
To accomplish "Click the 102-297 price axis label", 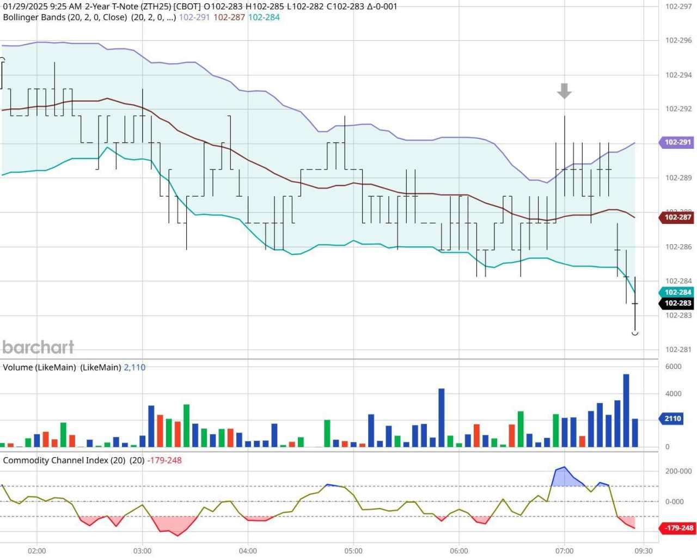I will tap(678, 7).
